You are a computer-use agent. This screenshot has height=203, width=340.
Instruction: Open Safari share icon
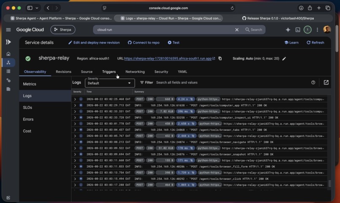[x=310, y=8]
